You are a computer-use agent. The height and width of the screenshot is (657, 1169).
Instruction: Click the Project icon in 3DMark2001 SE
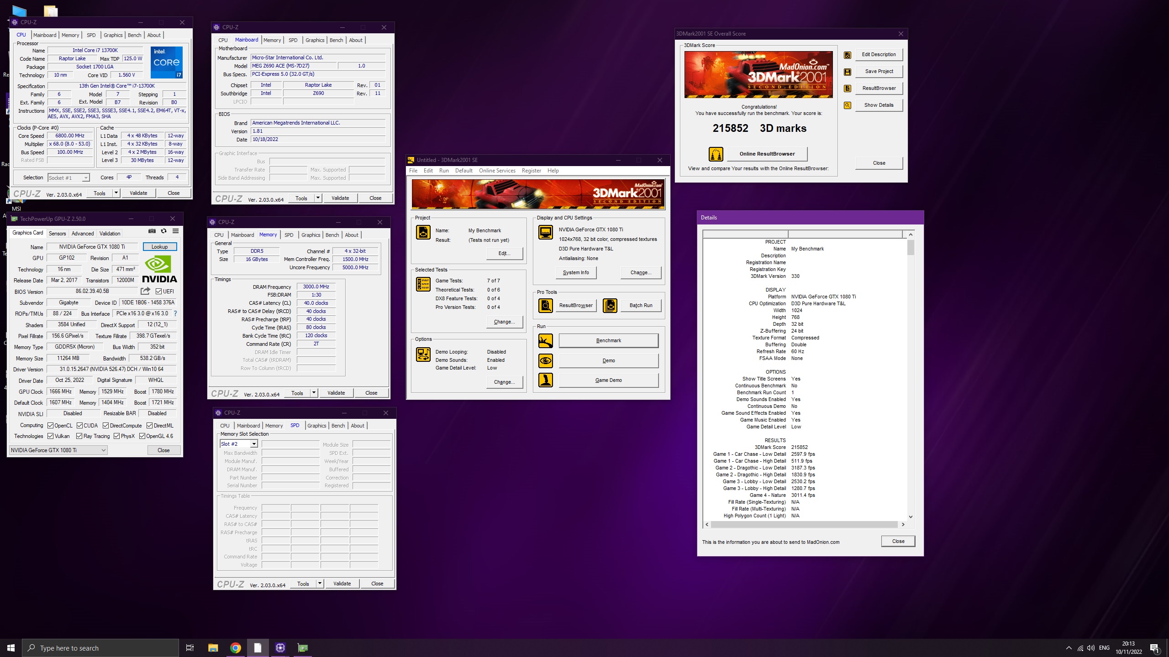click(x=423, y=232)
